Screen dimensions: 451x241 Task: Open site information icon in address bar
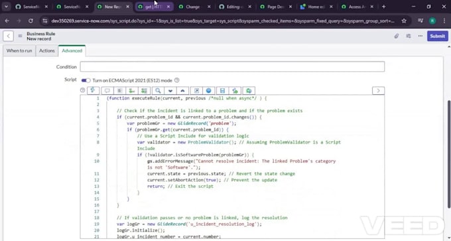click(x=44, y=21)
